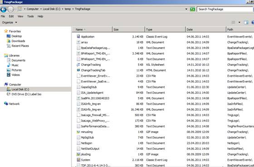
Task: Open the Application event log file icon
Action: coord(78,36)
